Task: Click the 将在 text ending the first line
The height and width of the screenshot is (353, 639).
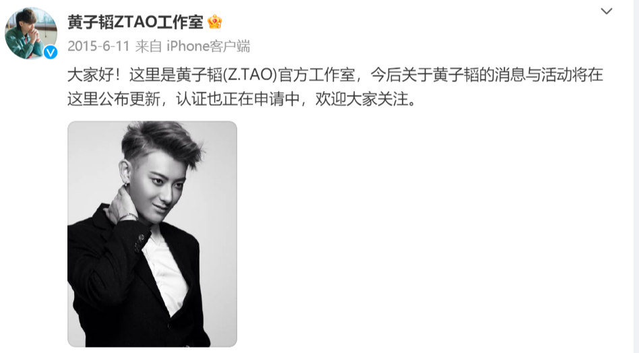Action: click(x=587, y=75)
